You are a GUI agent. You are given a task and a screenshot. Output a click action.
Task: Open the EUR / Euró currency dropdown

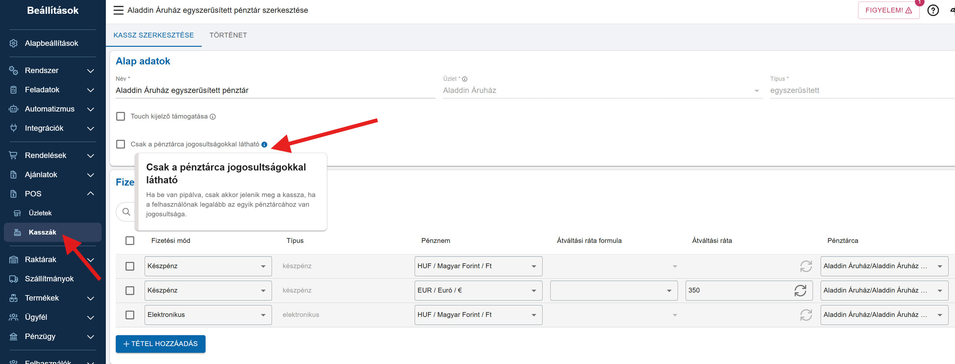[x=478, y=291]
